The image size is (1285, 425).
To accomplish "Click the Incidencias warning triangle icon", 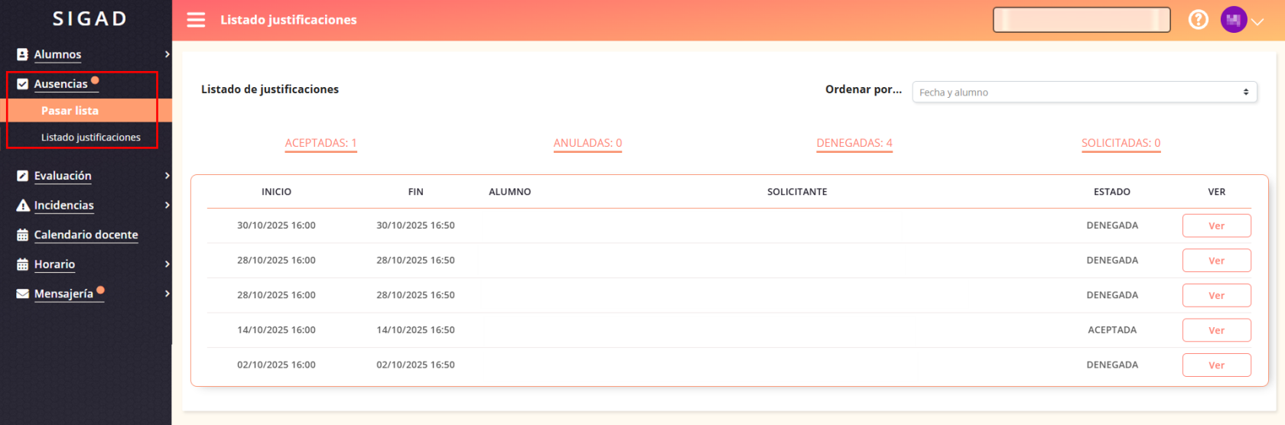I will click(x=23, y=206).
